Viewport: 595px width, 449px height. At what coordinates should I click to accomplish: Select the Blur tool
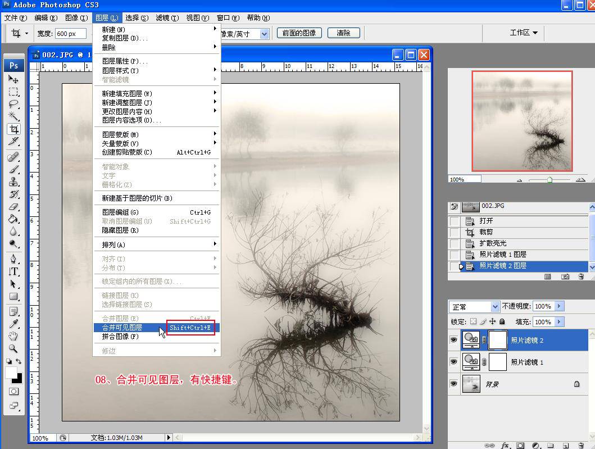13,232
